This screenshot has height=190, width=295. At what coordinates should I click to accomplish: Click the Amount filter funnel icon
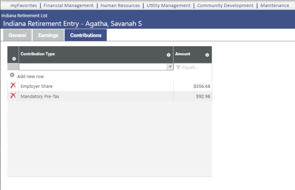tap(178, 67)
